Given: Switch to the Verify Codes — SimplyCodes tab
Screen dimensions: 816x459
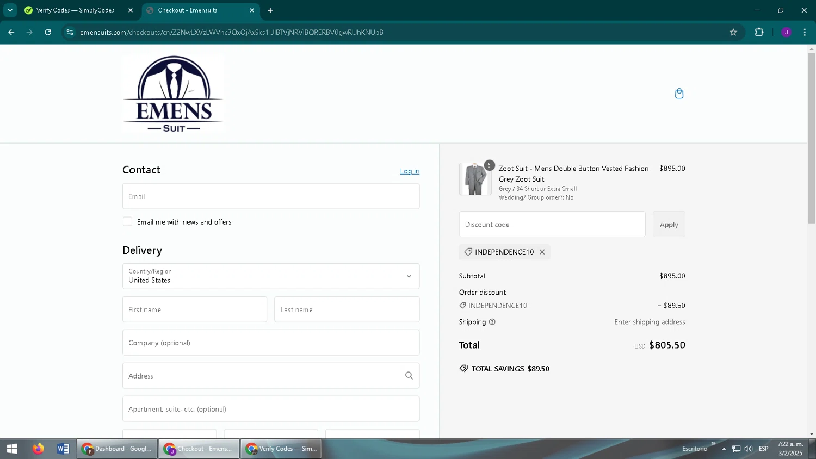Looking at the screenshot, I should 75,10.
